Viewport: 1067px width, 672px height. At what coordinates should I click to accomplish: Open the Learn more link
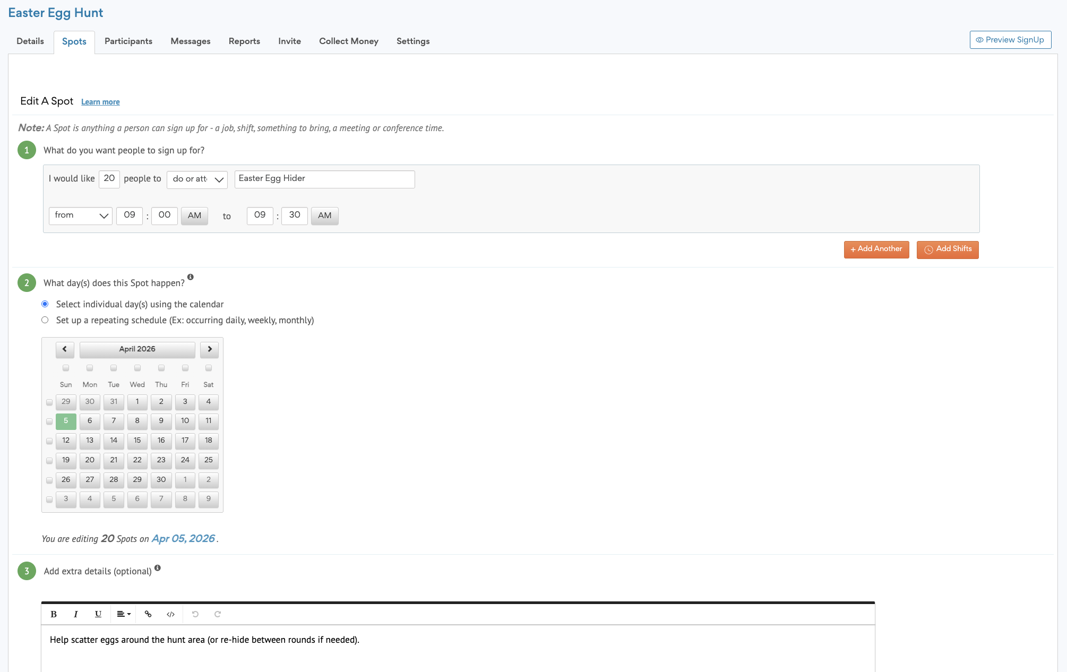click(100, 102)
